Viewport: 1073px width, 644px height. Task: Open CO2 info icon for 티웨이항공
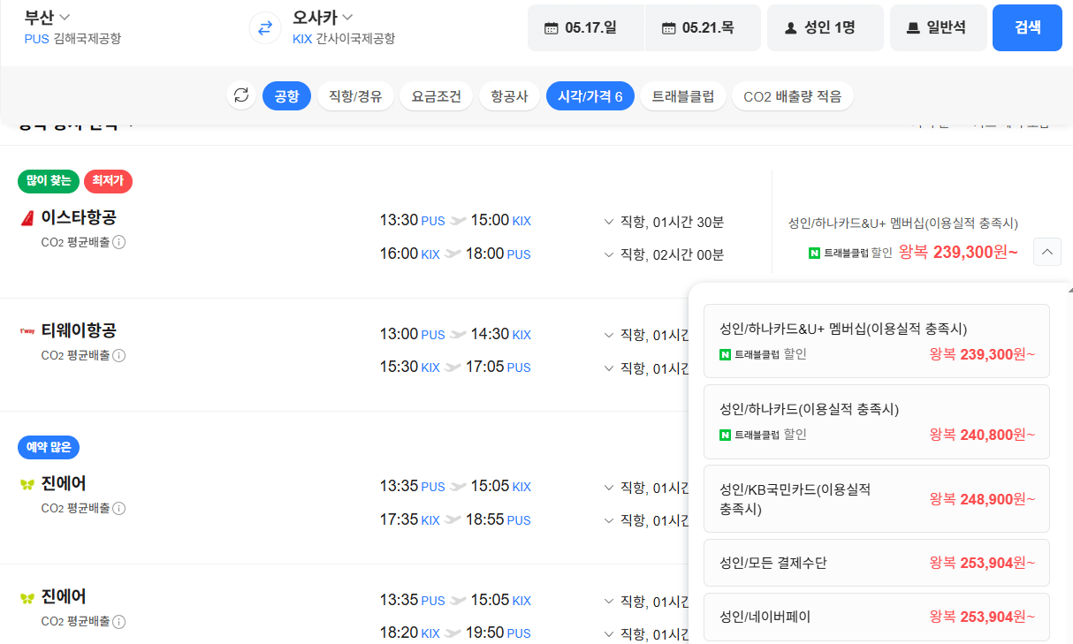(x=119, y=355)
